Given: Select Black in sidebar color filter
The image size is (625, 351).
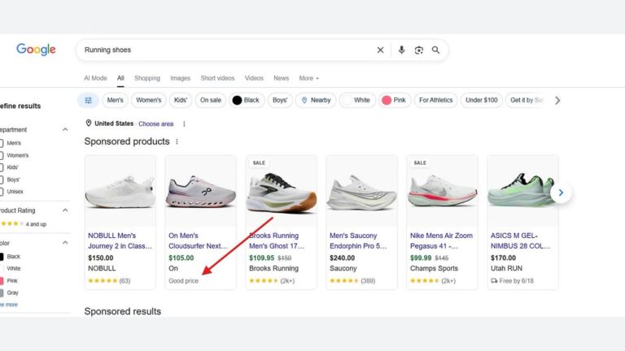Looking at the screenshot, I should 10,256.
